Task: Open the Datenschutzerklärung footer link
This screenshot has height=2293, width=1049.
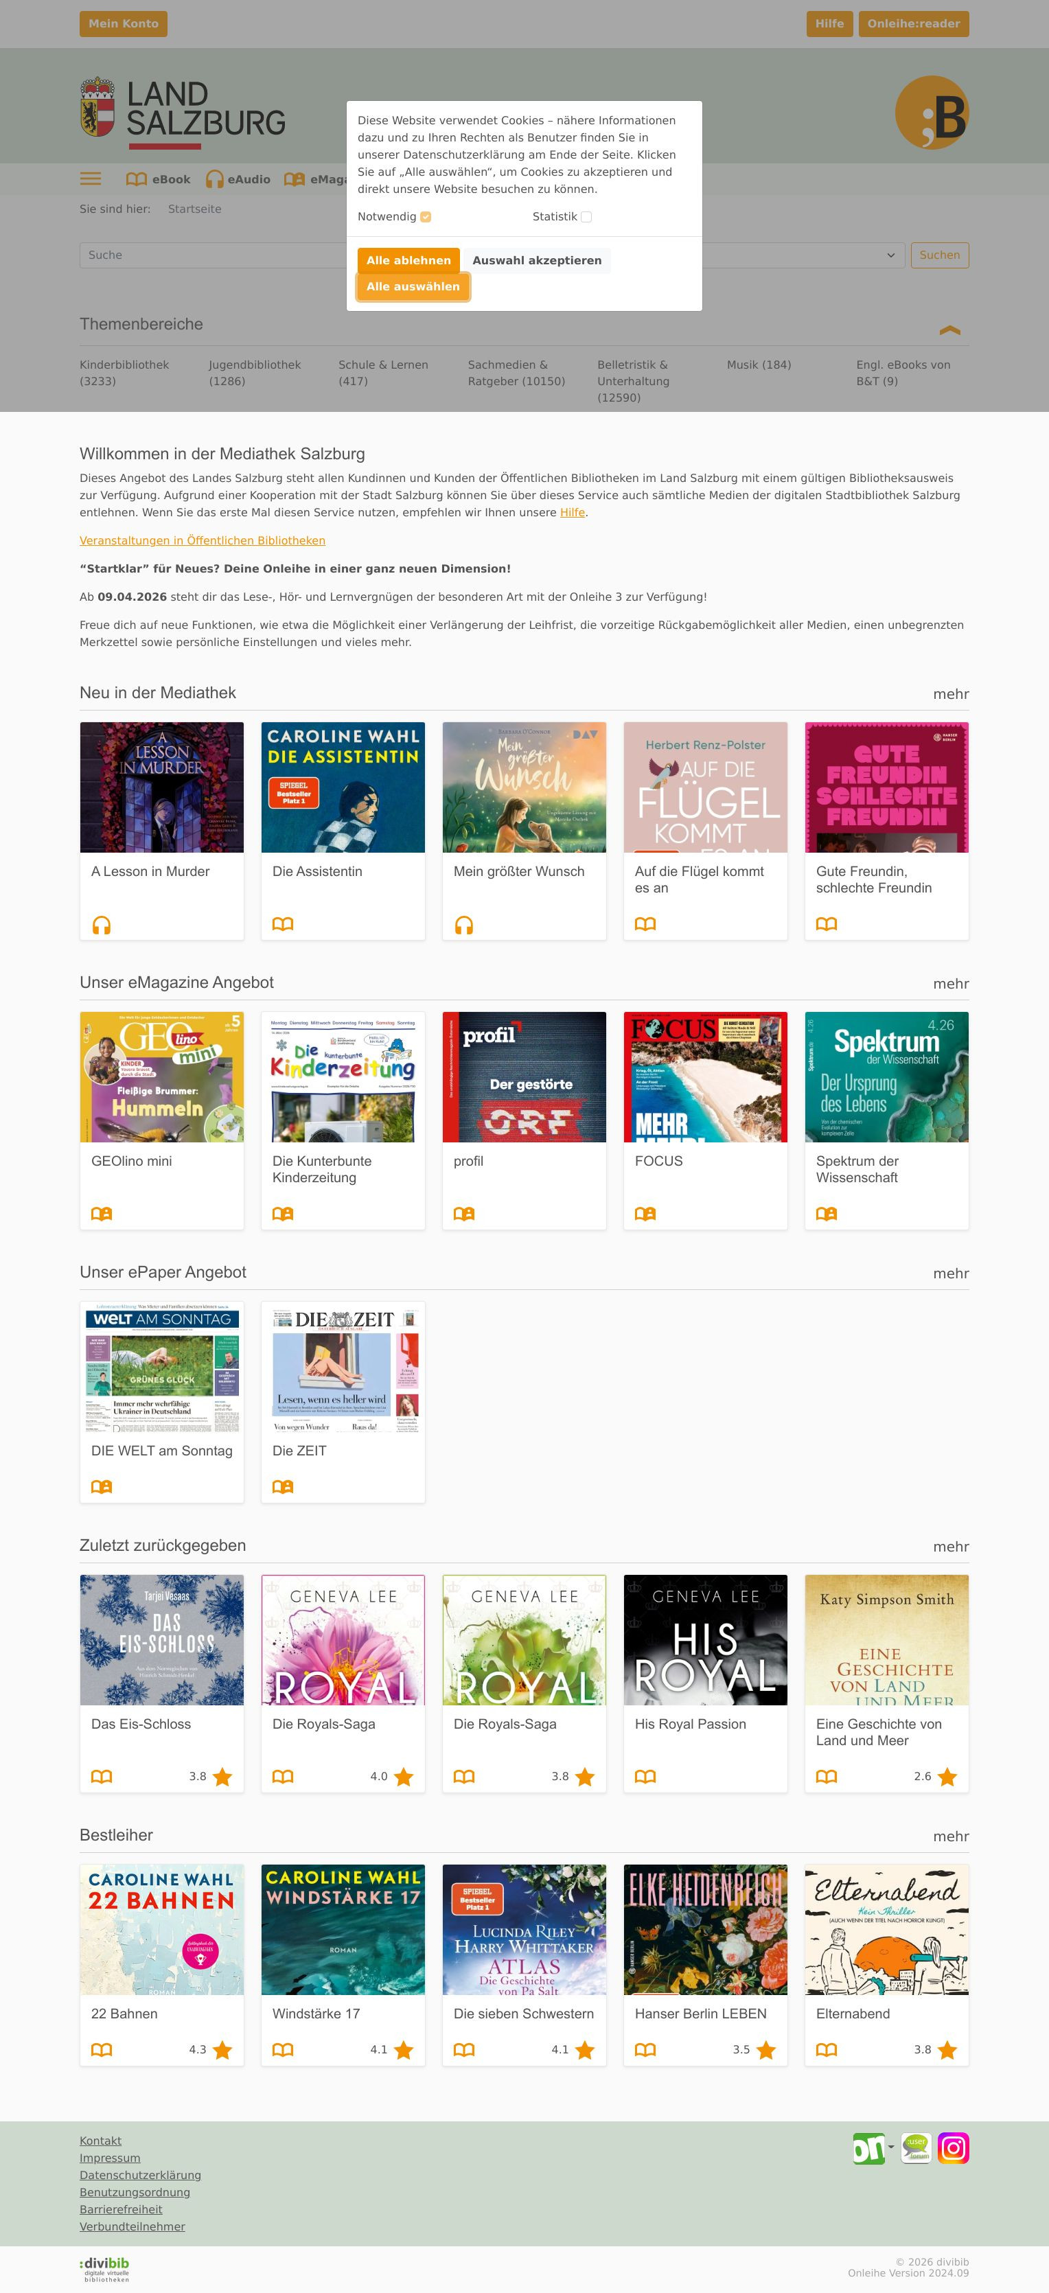Action: point(140,2175)
